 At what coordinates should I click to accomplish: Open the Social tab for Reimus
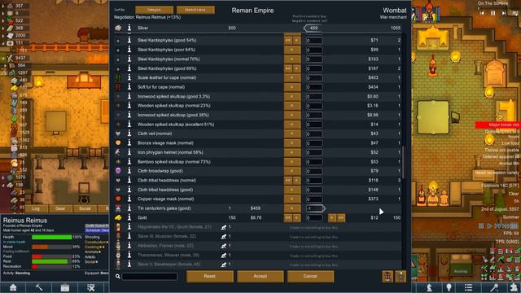(x=85, y=208)
